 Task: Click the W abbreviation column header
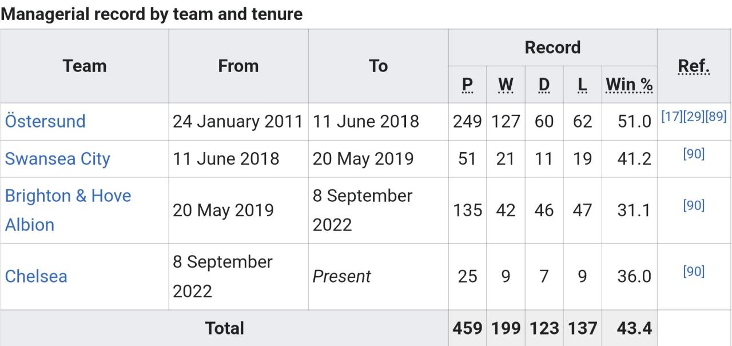tap(506, 85)
